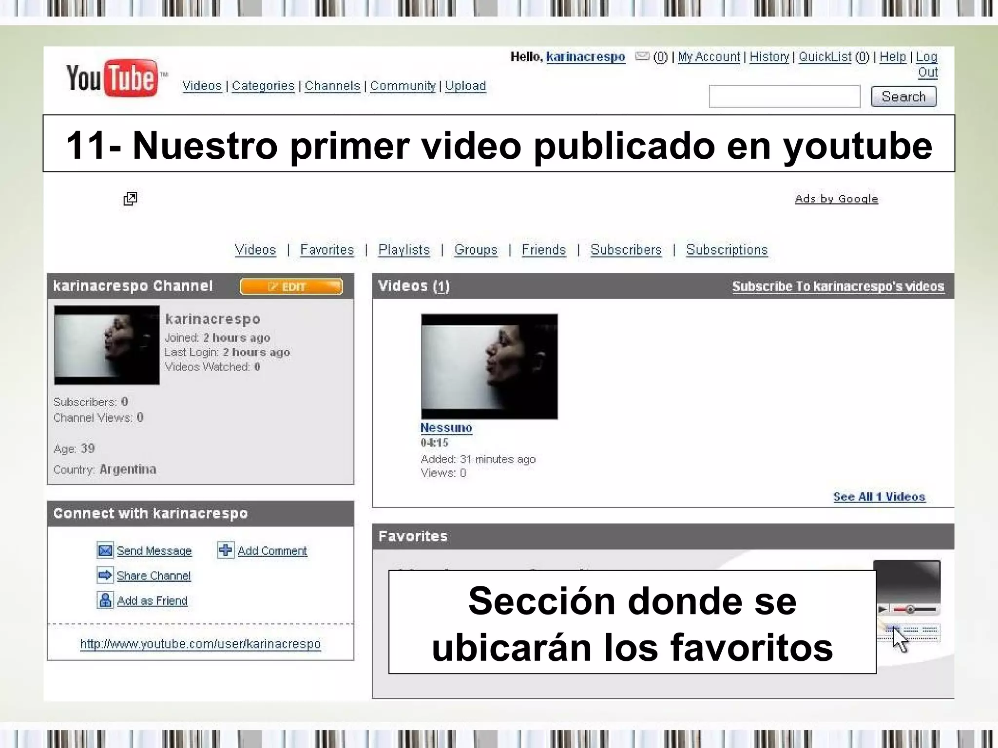The width and height of the screenshot is (998, 748).
Task: Switch to channel Videos tab
Action: [255, 250]
